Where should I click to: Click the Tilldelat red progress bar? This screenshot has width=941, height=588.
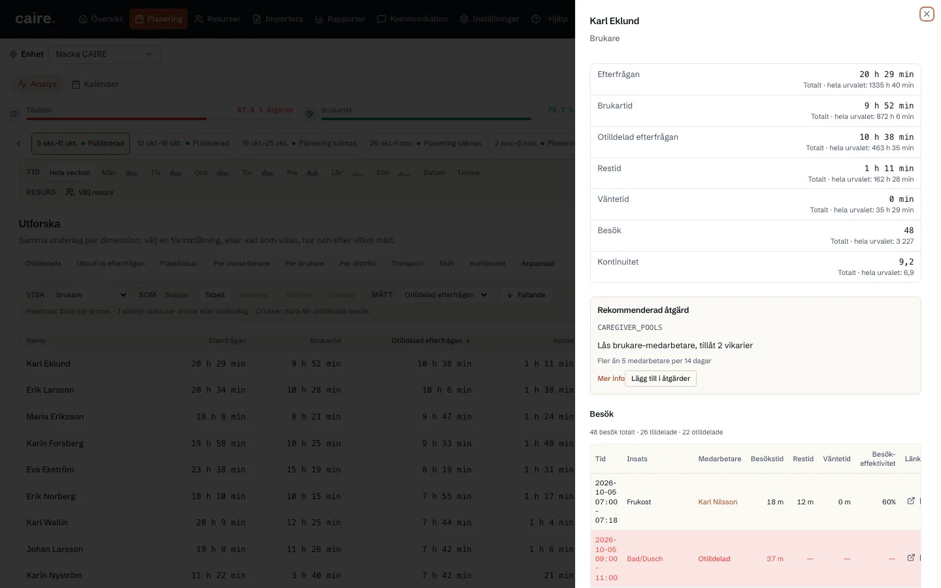click(160, 119)
